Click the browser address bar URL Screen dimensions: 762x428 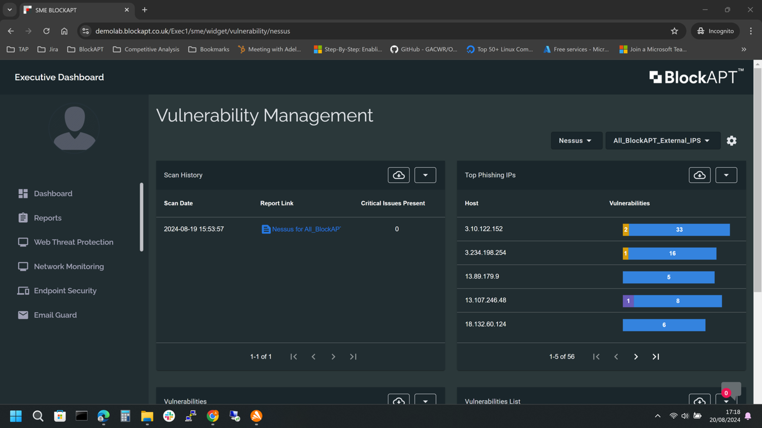coord(193,31)
